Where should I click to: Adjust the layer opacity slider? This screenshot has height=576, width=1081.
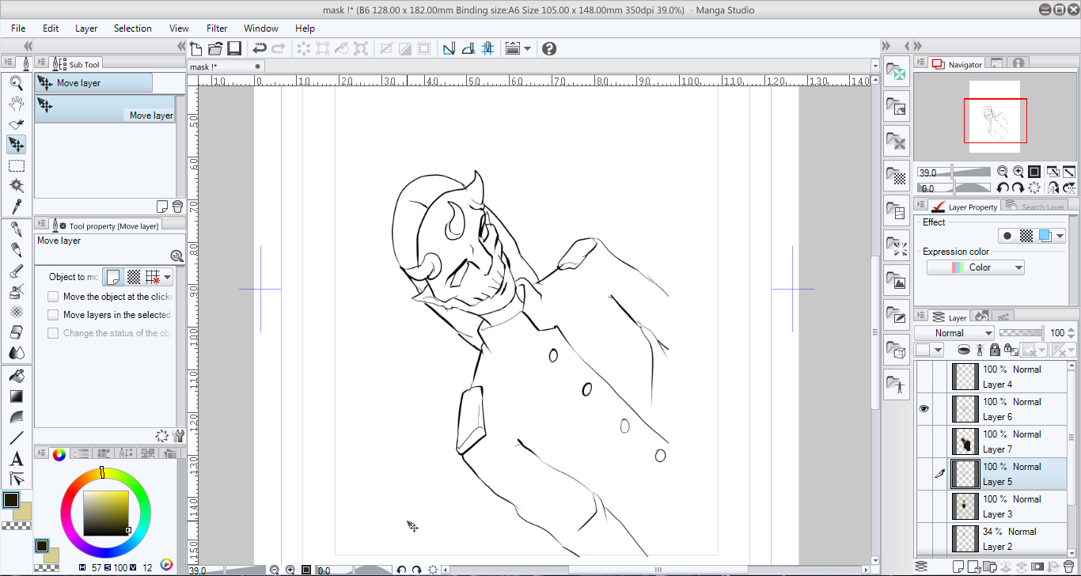pyautogui.click(x=1021, y=333)
